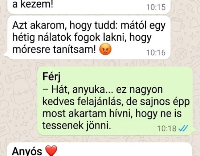Click the red heart emoji beside Anyós
Viewport: 200px width, 156px height.
click(x=51, y=151)
